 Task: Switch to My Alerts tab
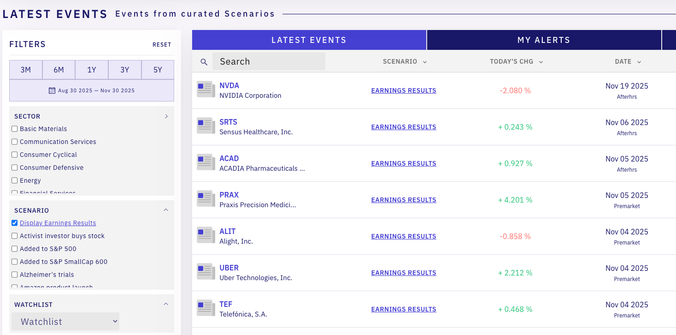pyautogui.click(x=544, y=40)
